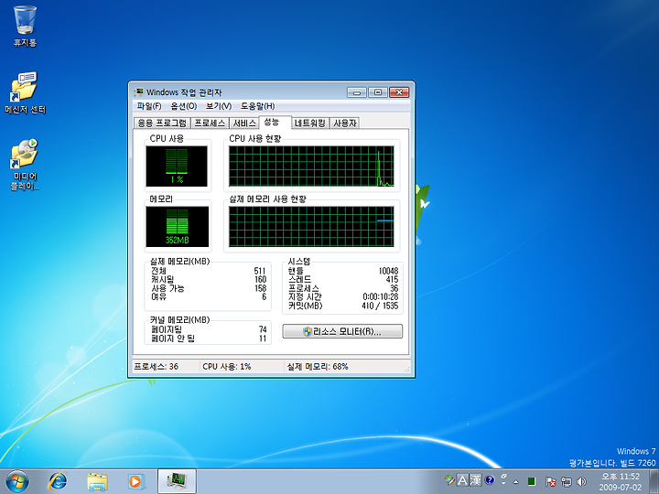The width and height of the screenshot is (659, 494).
Task: Switch to the 프로세스 tab
Action: [x=210, y=123]
